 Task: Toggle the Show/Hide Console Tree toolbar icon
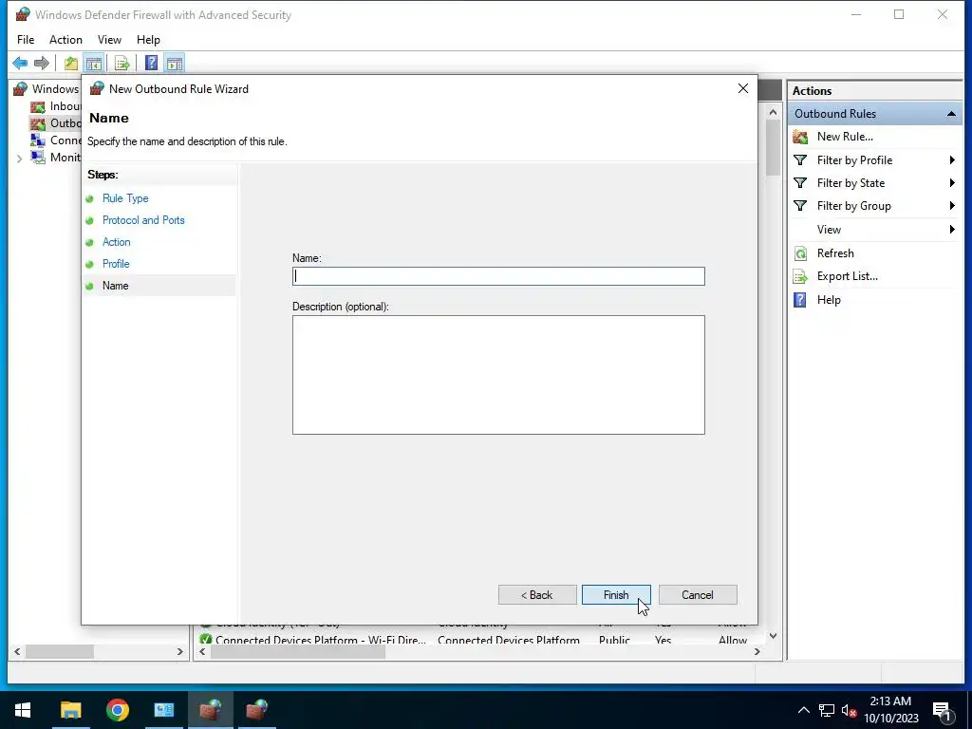click(x=94, y=63)
